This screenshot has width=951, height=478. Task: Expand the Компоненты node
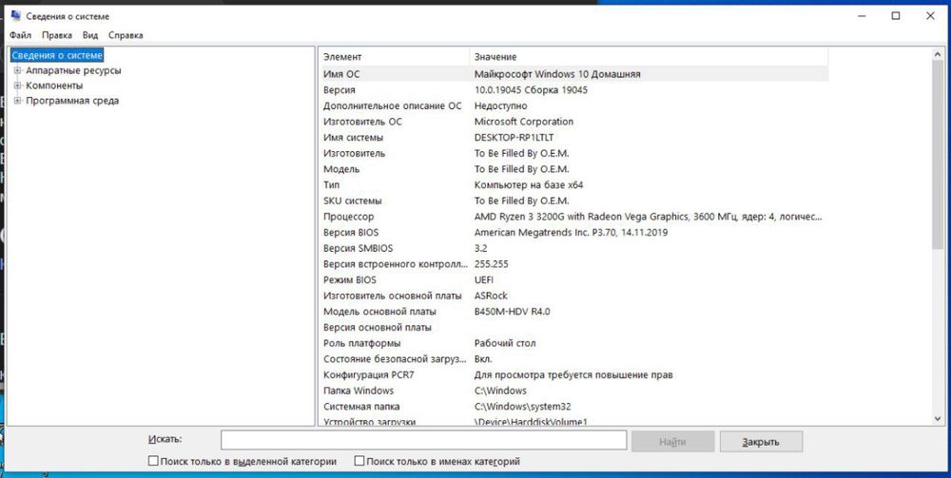pos(17,86)
